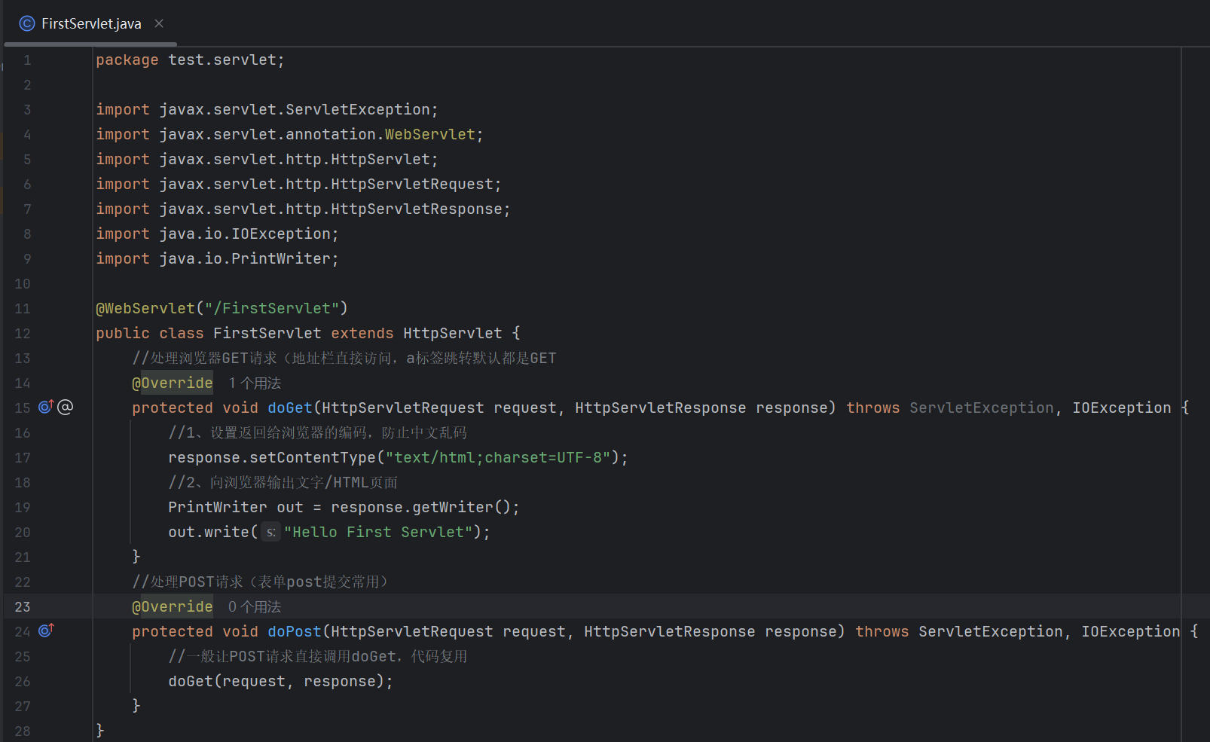
Task: Click the Java class icon on the FirstServlet.java tab
Action: 27,23
